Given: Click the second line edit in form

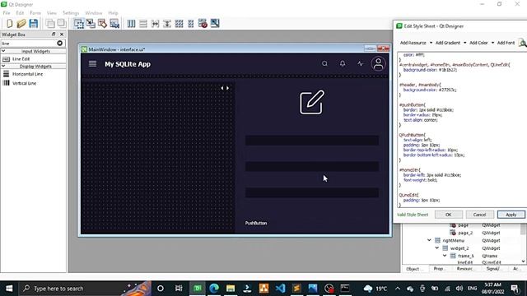Looking at the screenshot, I should point(312,166).
